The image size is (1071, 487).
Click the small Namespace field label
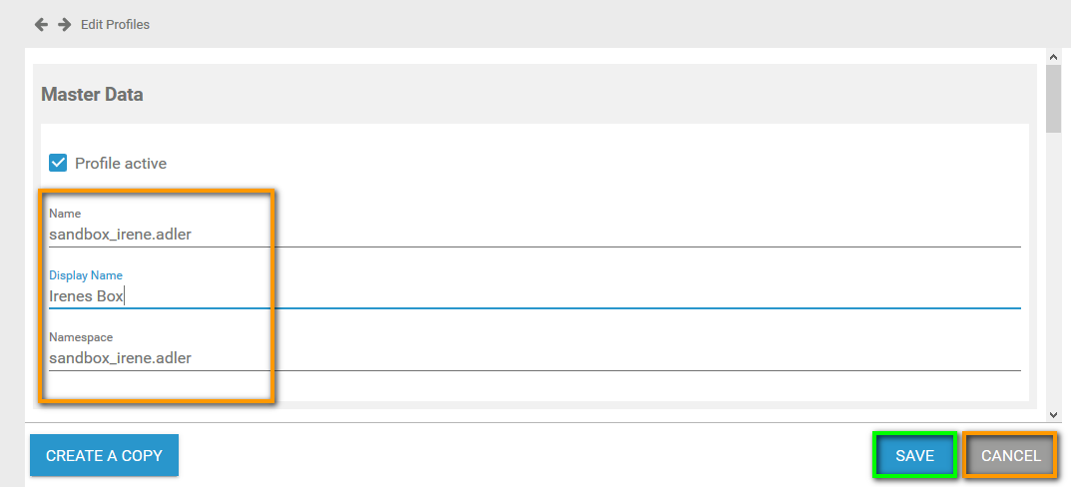(81, 337)
